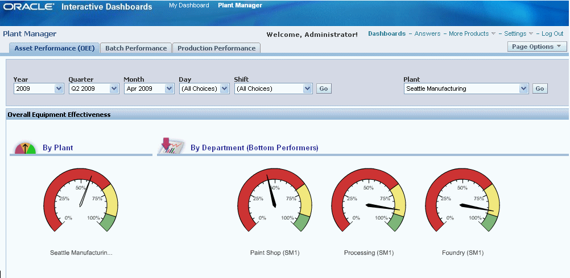
Task: Expand the Settings menu arrow
Action: (x=531, y=33)
